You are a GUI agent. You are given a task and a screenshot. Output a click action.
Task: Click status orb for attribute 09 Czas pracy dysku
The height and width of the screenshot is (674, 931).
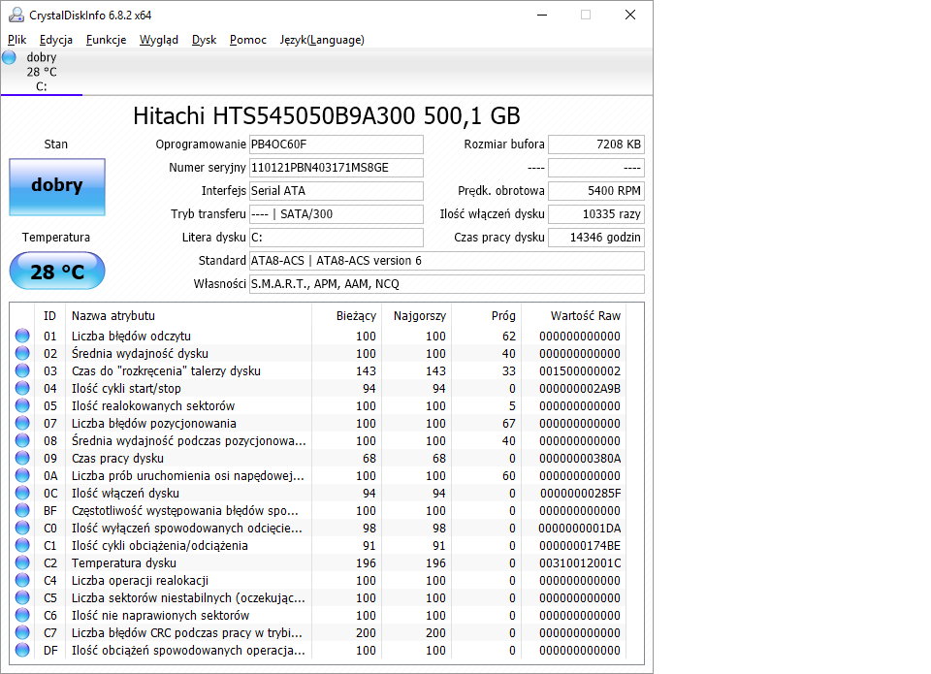pyautogui.click(x=22, y=458)
